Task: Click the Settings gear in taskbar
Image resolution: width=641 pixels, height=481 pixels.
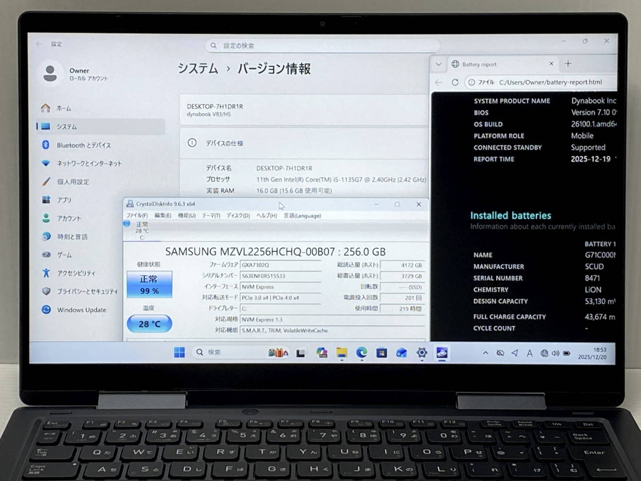Action: tap(422, 353)
